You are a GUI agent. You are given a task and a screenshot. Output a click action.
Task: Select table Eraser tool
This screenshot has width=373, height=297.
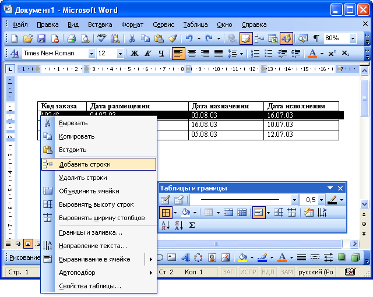coord(179,200)
